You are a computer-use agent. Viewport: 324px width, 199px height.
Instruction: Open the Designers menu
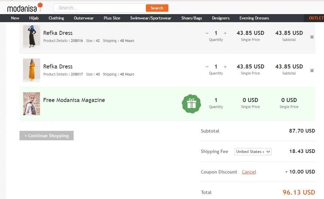(221, 18)
